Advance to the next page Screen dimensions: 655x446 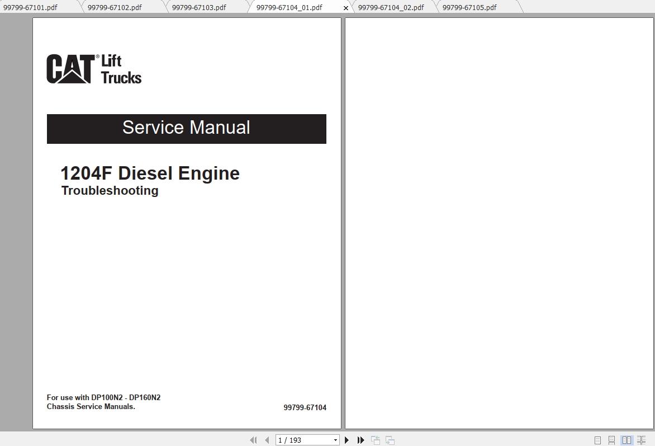(x=347, y=440)
